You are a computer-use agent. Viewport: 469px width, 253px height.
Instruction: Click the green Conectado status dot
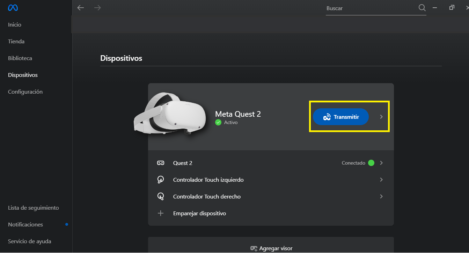point(371,163)
